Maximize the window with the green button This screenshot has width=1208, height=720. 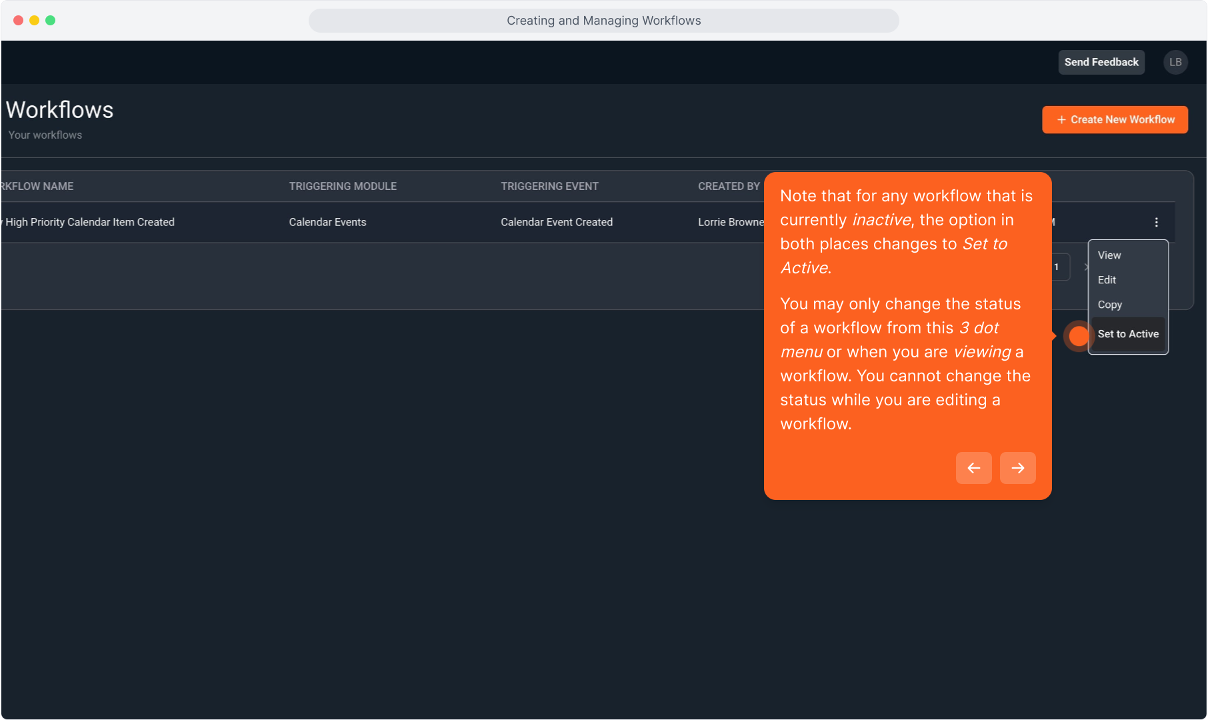click(x=51, y=21)
